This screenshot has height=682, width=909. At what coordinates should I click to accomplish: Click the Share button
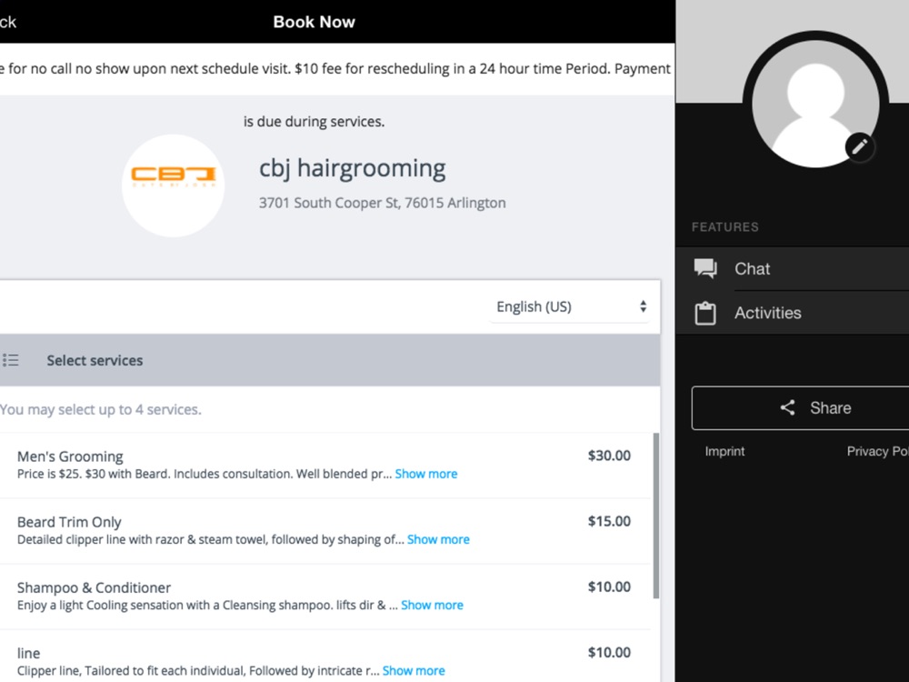pos(801,407)
